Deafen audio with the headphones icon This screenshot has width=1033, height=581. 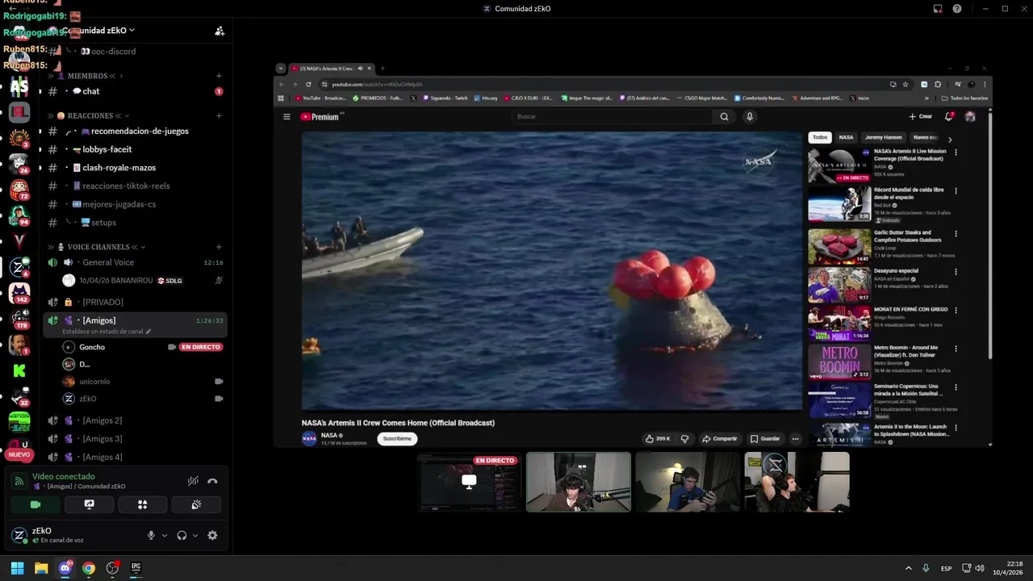[182, 535]
